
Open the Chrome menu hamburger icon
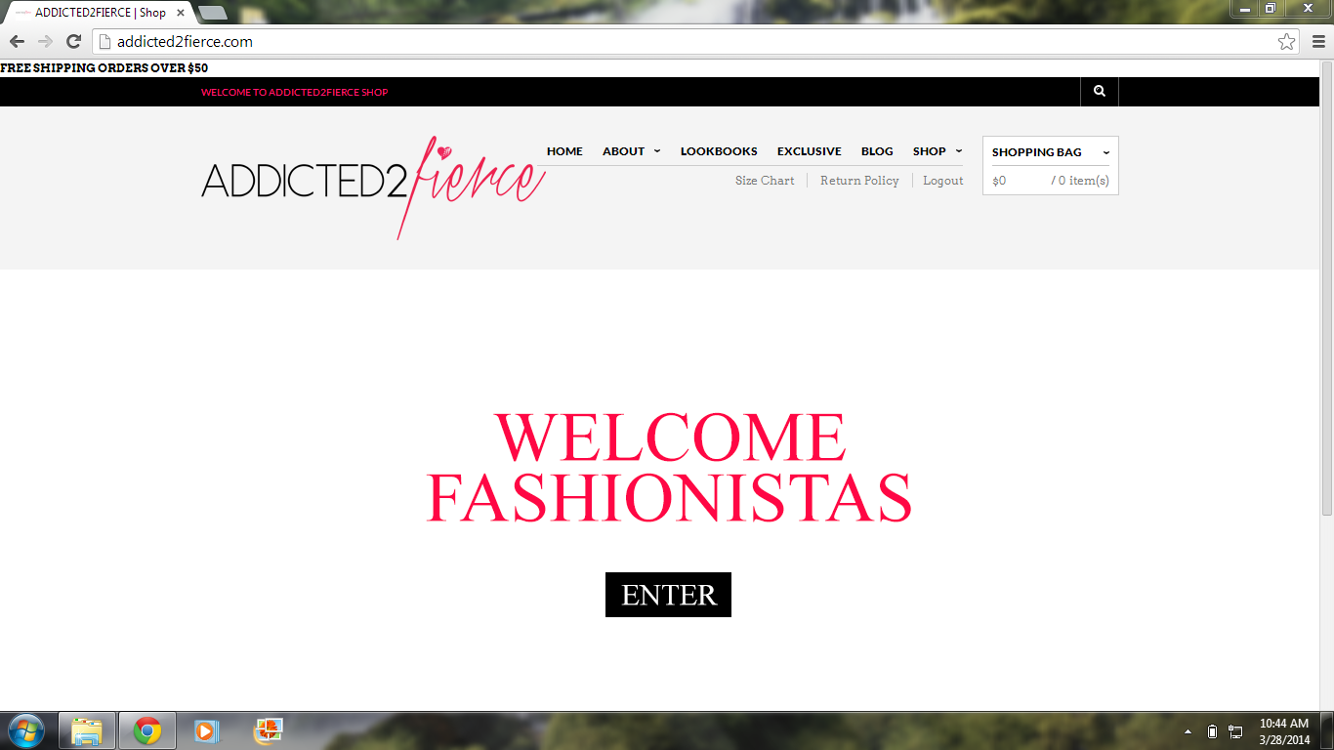pyautogui.click(x=1316, y=41)
